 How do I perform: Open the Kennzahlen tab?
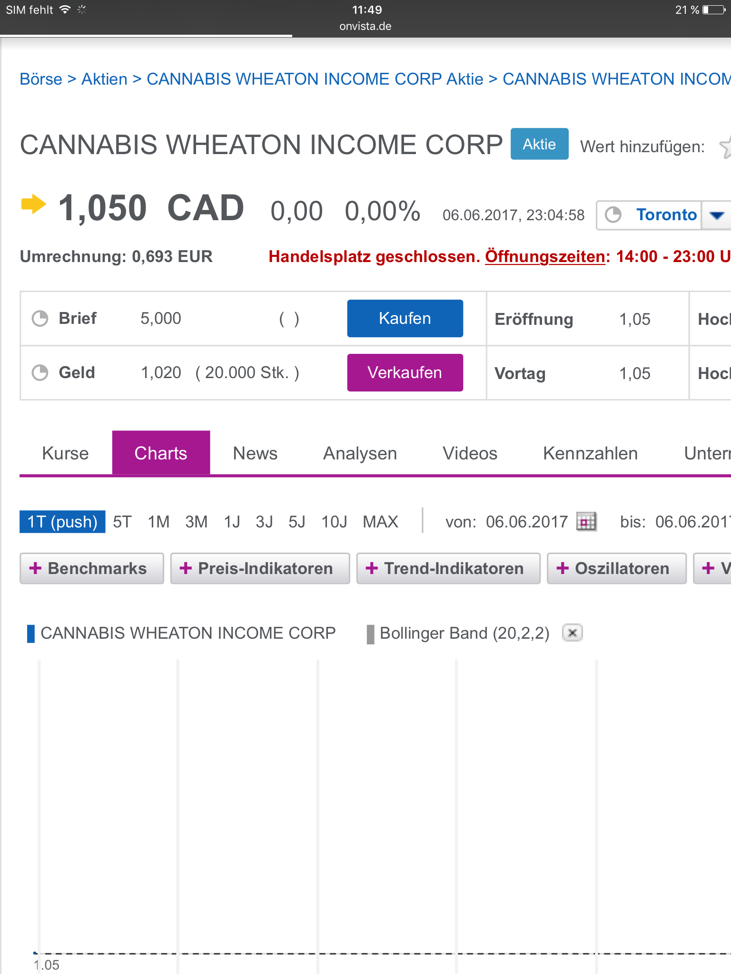pyautogui.click(x=590, y=453)
